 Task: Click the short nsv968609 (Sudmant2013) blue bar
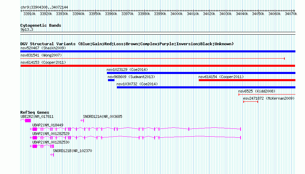(111, 80)
